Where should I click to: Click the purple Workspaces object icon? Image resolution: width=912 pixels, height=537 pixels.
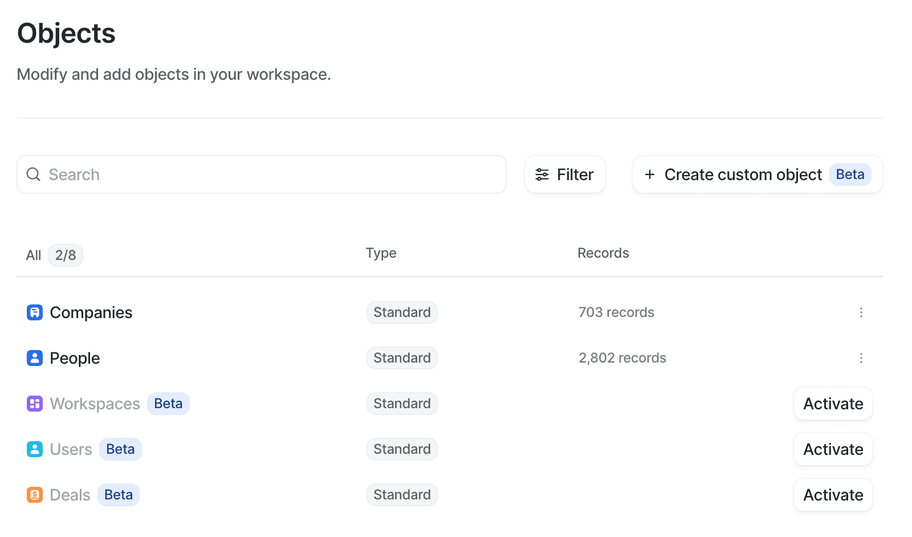point(35,404)
